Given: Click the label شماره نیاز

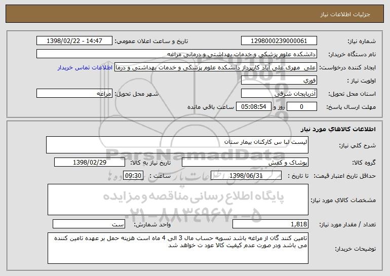Looking at the screenshot, I should [362, 42].
